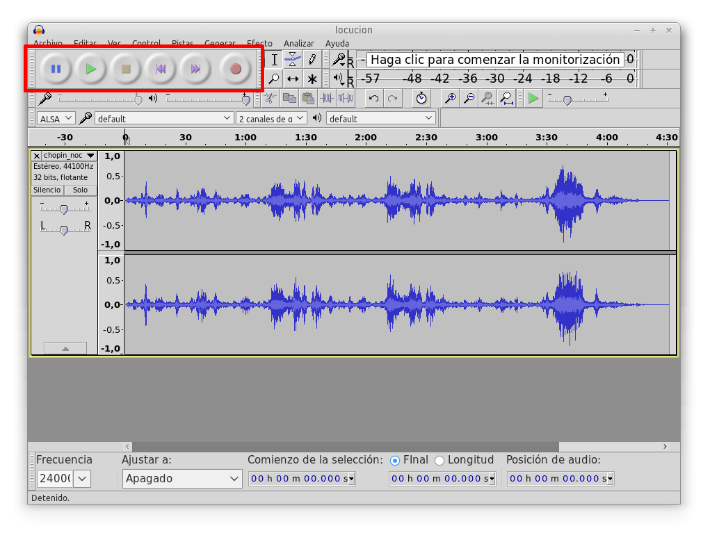710x533 pixels.
Task: Click the Zoom In magnifier icon
Action: coord(450,98)
